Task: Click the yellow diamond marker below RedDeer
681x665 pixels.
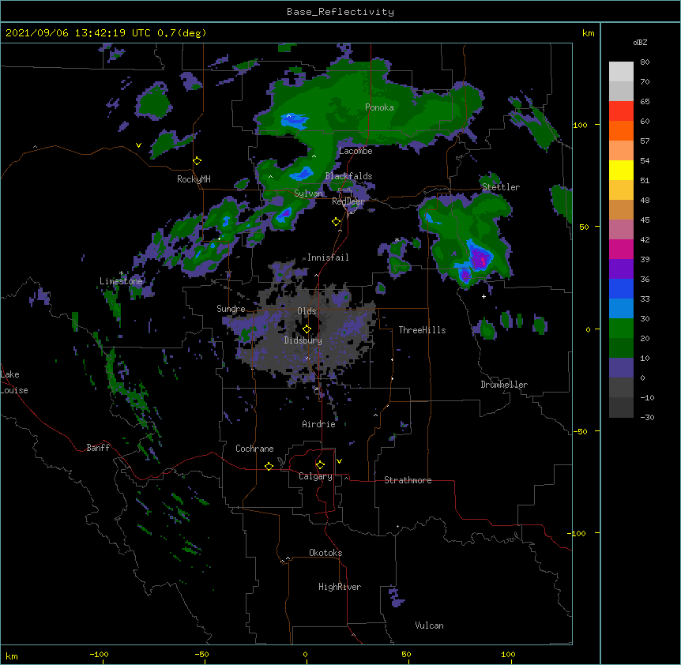Action: pyautogui.click(x=337, y=222)
